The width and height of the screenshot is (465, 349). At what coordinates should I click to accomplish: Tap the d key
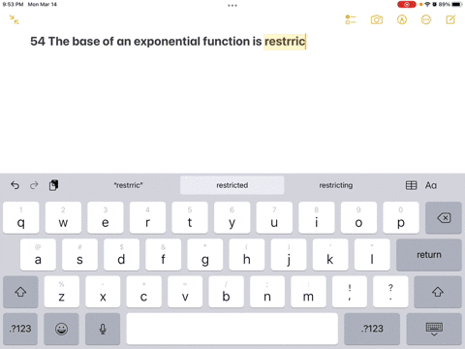coord(121,255)
